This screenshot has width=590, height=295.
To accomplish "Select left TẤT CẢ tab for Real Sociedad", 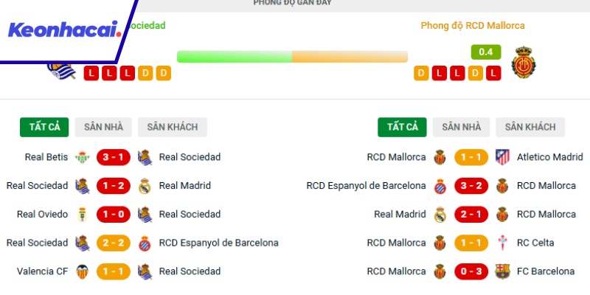I will [x=44, y=127].
